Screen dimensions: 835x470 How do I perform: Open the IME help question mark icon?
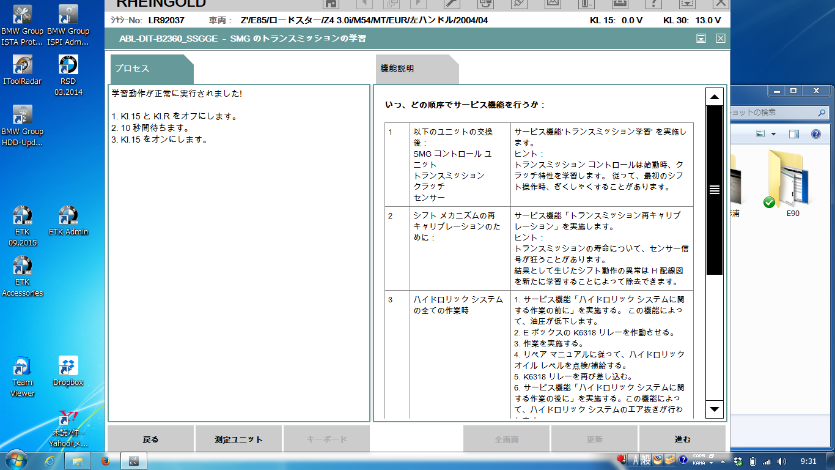[x=683, y=460]
